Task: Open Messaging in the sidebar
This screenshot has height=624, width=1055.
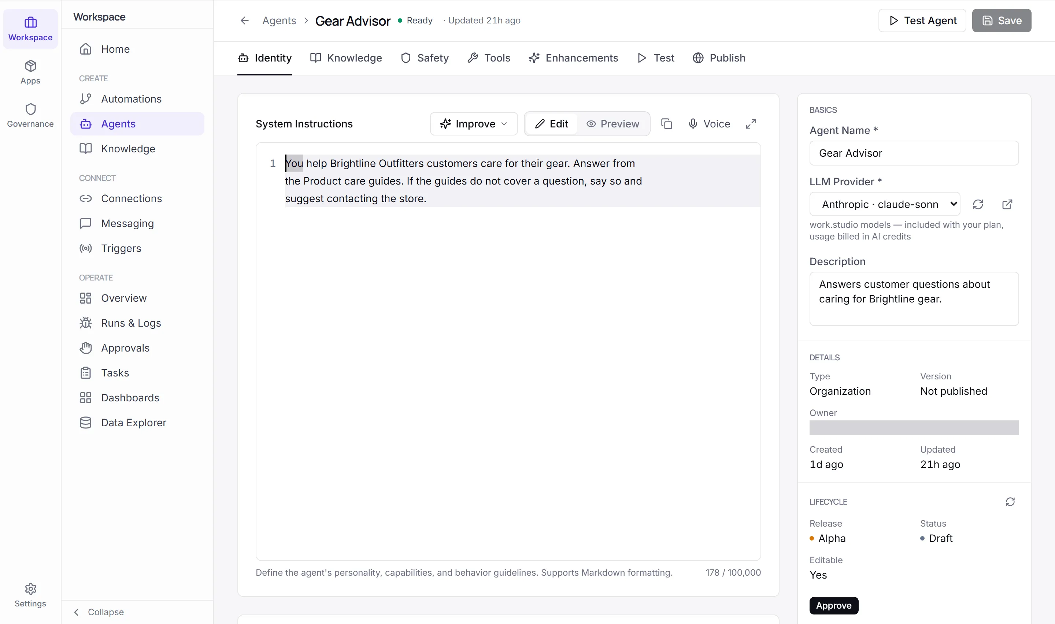Action: [137, 223]
